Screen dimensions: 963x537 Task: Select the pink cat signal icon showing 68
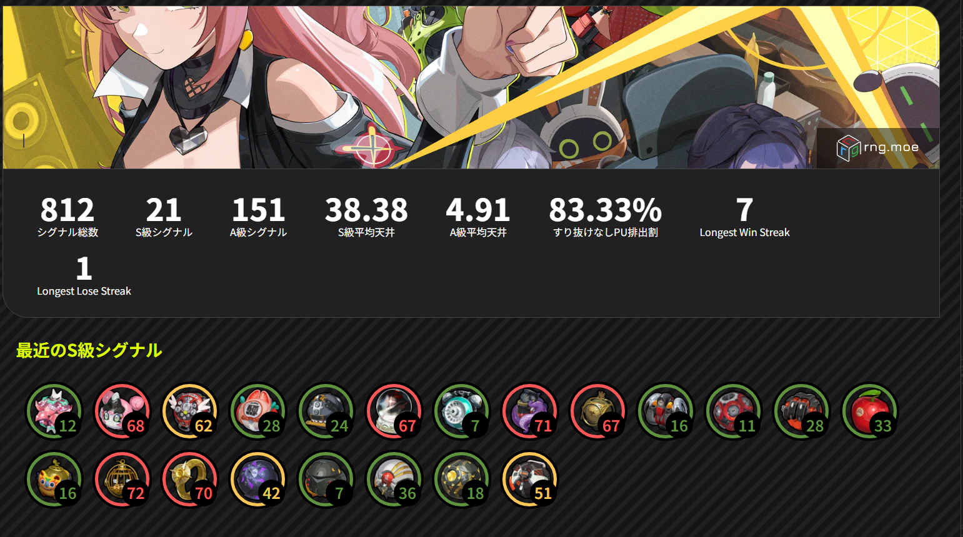coord(122,411)
